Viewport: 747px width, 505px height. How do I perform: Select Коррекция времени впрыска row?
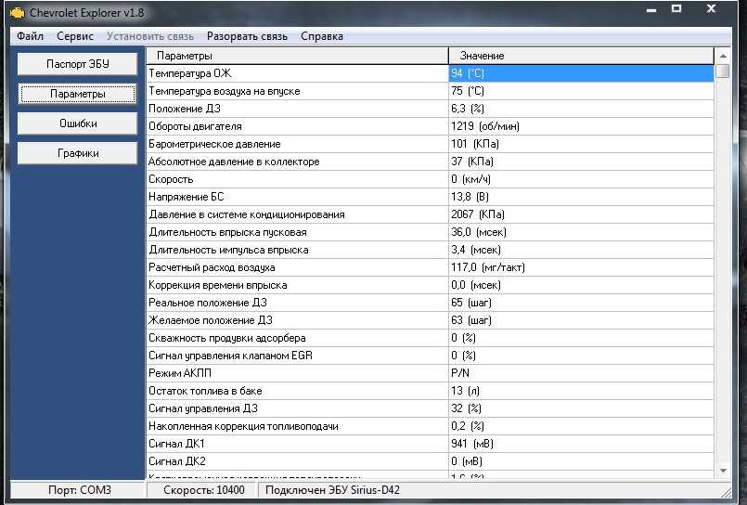point(430,285)
